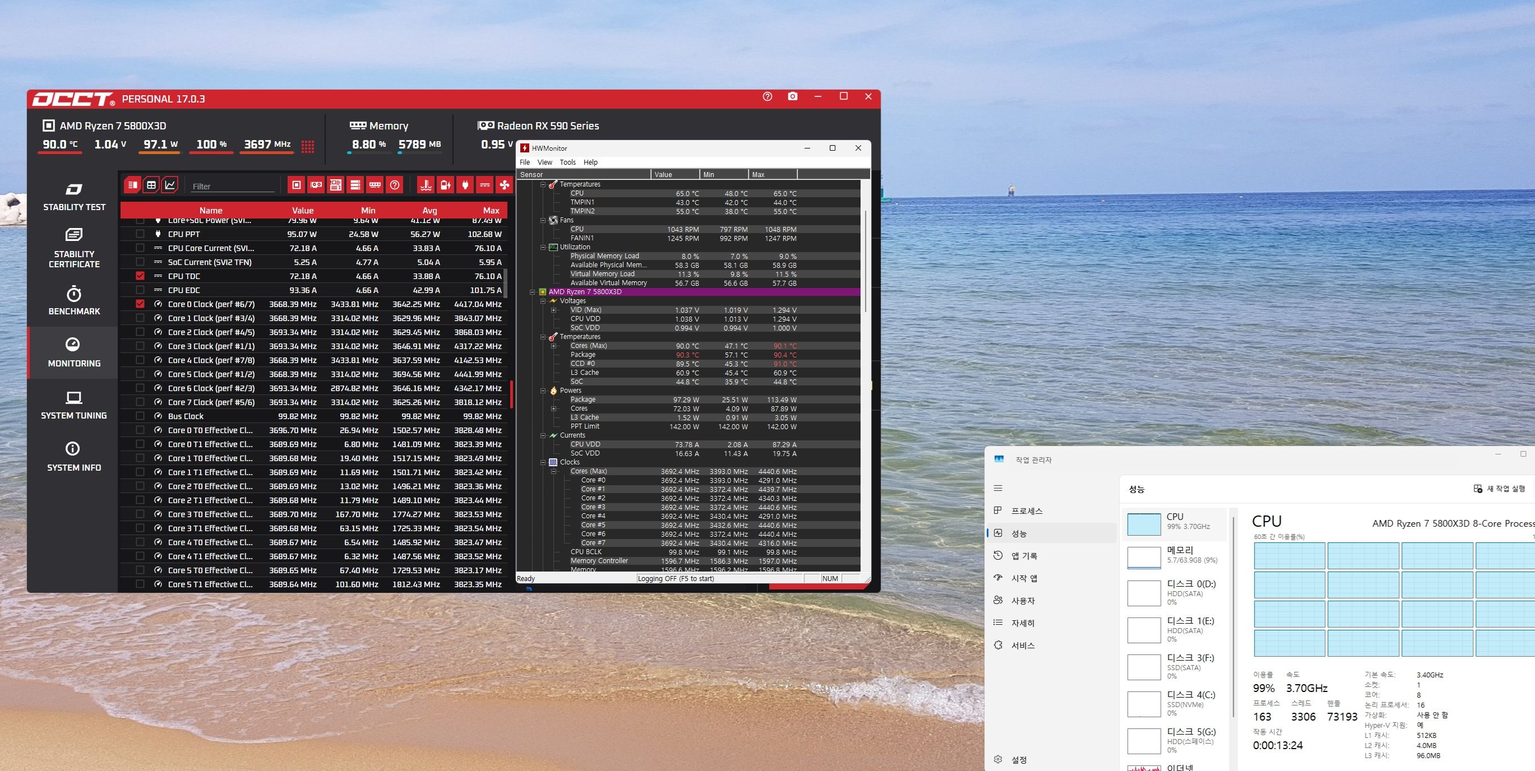Expand the Cores (Max) temperature node
1535x771 pixels.
(553, 346)
